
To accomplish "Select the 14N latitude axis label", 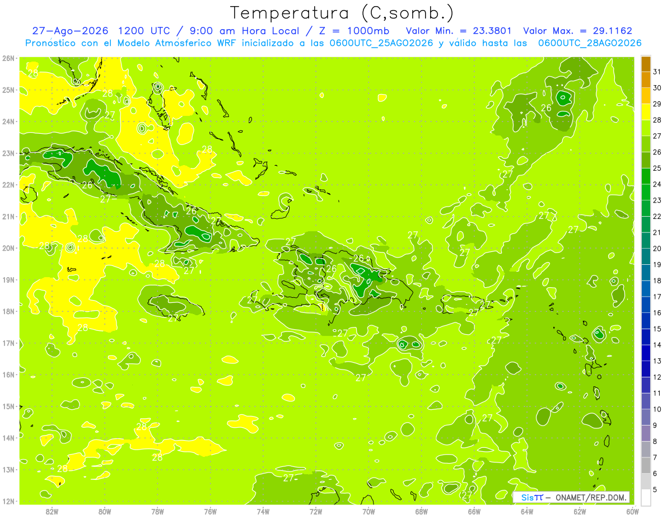I will 8,438.
